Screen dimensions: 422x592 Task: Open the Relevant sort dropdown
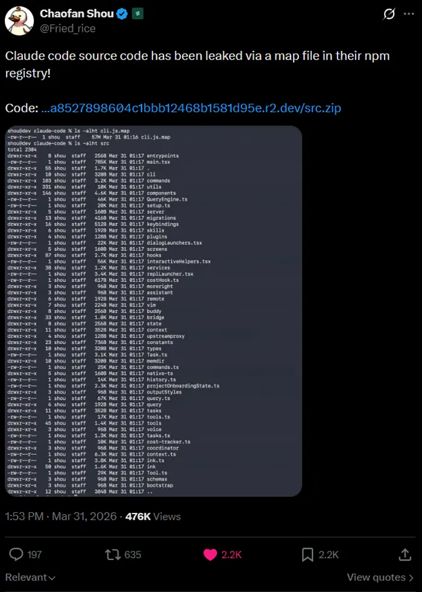(30, 578)
